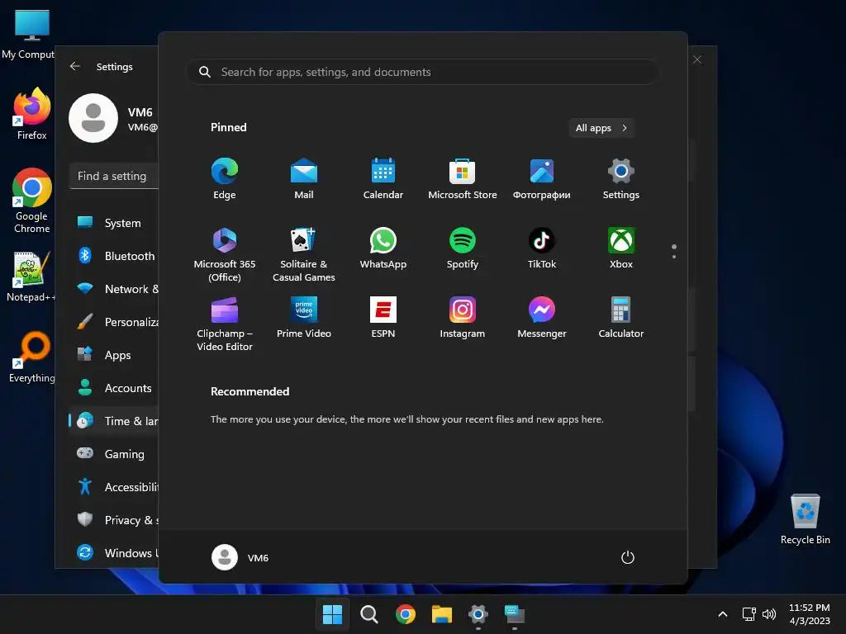This screenshot has width=846, height=634.
Task: Open taskbar Search magnifier
Action: tap(369, 614)
